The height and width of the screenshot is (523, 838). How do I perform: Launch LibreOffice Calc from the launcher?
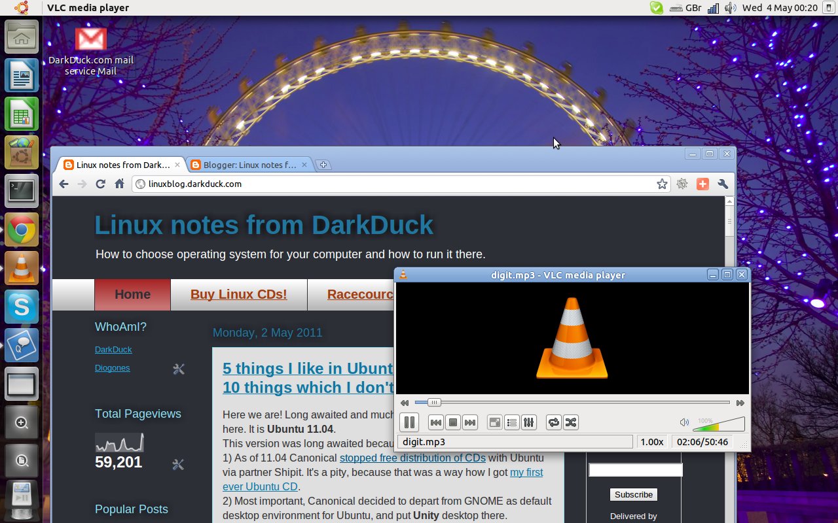[22, 114]
